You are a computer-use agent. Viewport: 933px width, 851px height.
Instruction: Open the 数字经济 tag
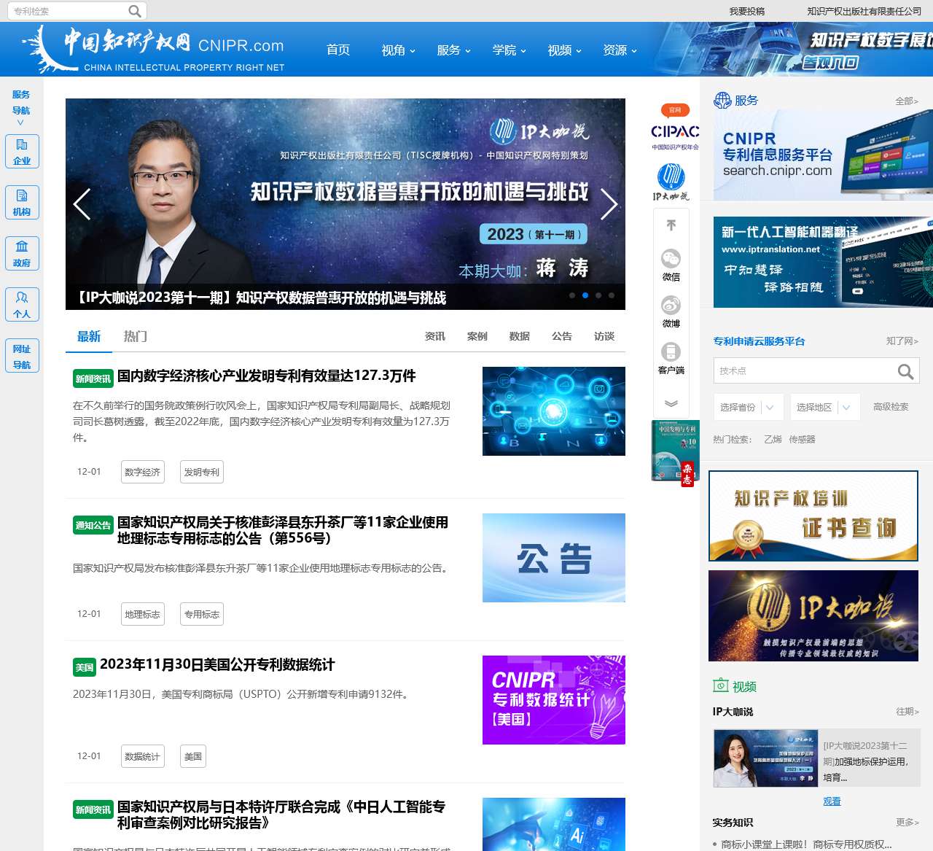(143, 472)
